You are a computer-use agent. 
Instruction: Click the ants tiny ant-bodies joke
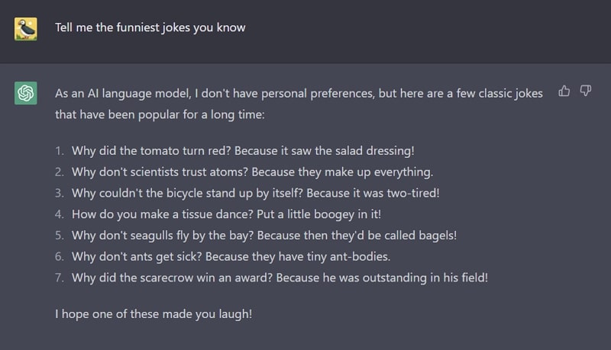(231, 257)
